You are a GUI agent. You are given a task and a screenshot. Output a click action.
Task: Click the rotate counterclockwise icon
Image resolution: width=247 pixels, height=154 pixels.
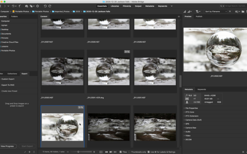pyautogui.click(x=45, y=6)
